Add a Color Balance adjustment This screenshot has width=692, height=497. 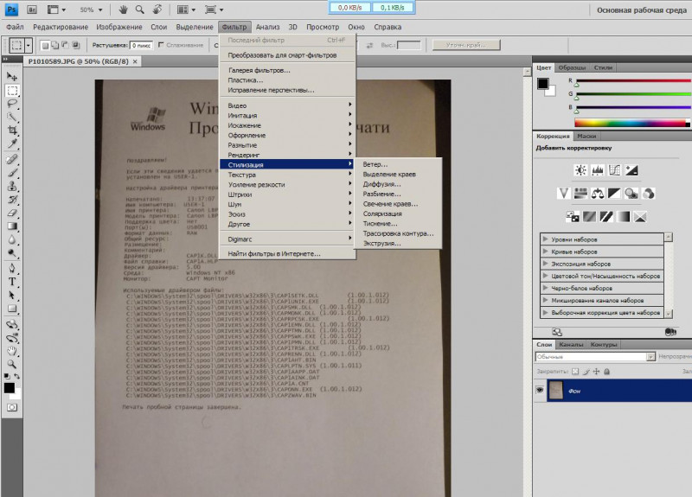(598, 193)
